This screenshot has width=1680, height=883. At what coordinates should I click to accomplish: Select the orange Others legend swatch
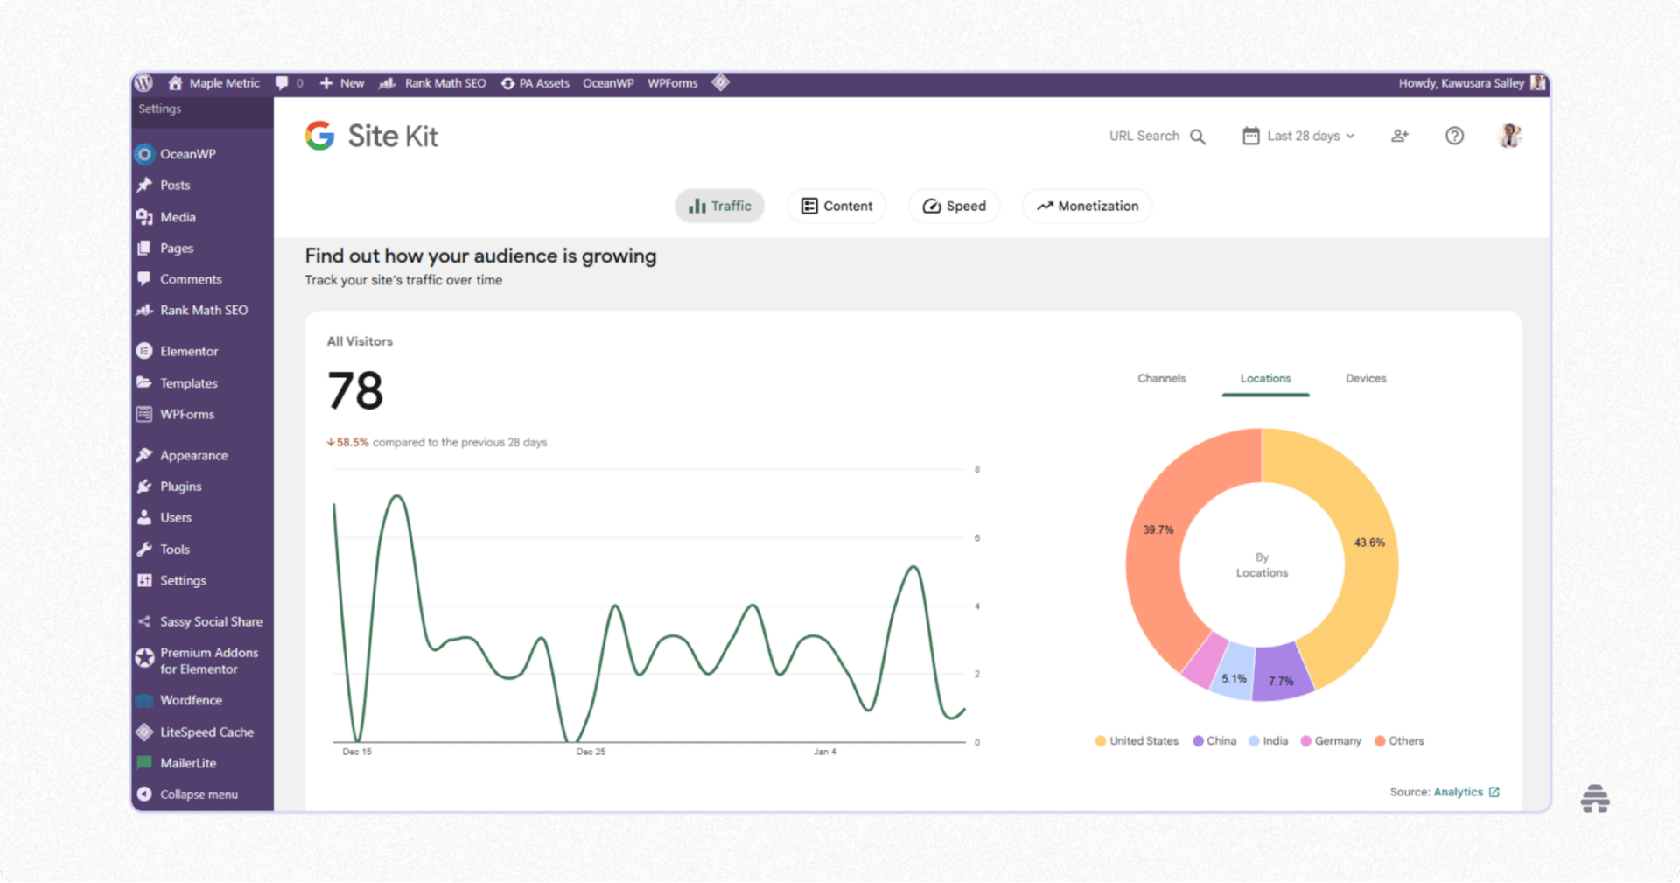pos(1381,740)
